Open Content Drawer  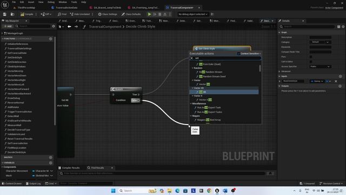tap(12, 184)
